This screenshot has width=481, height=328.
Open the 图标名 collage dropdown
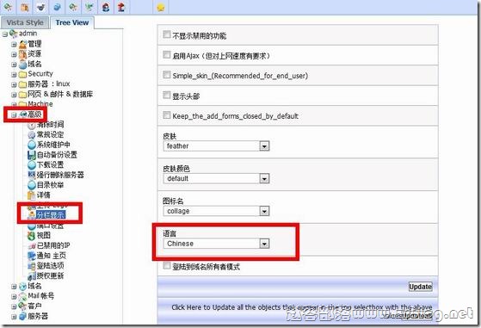click(x=216, y=211)
